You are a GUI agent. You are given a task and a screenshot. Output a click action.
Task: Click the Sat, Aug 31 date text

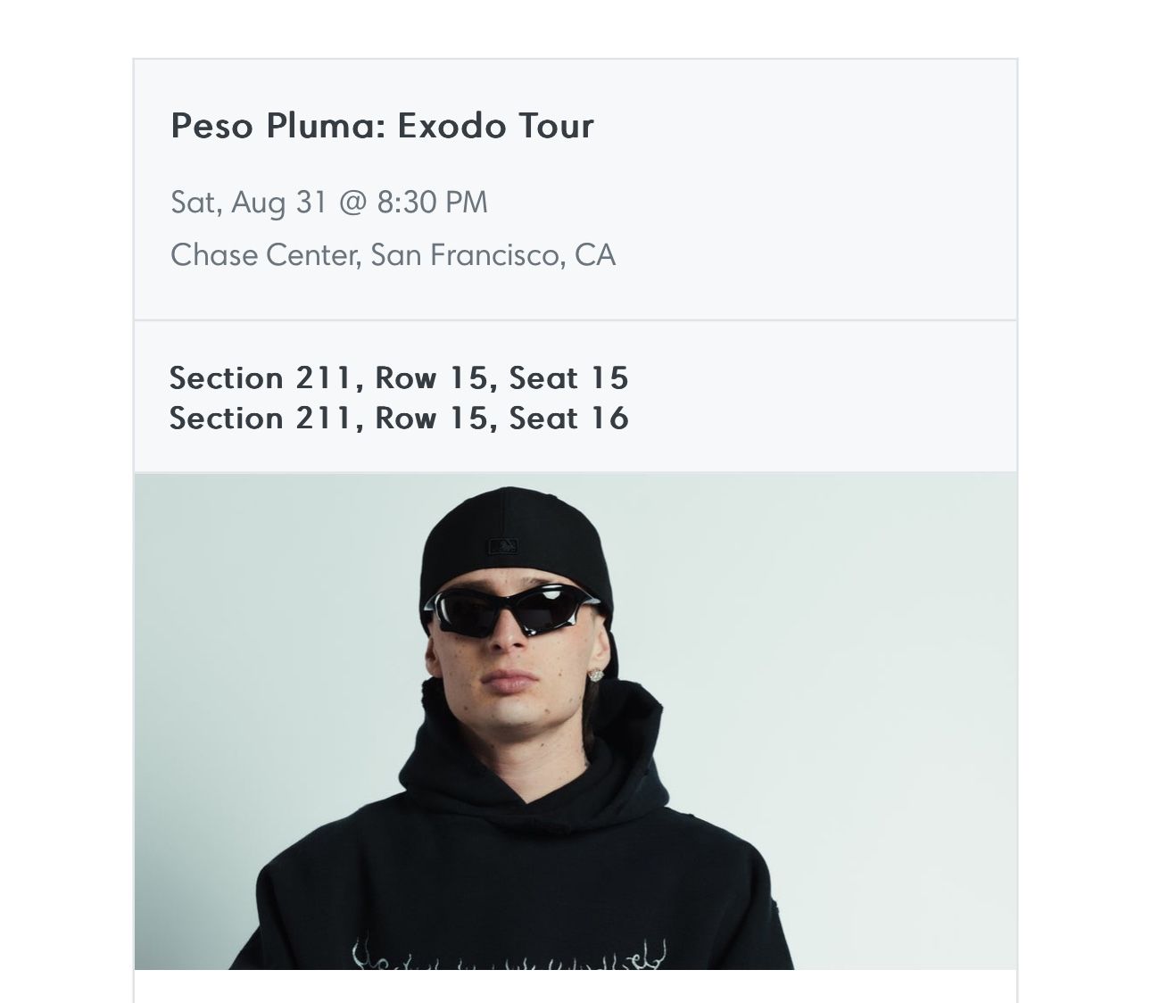click(x=251, y=203)
